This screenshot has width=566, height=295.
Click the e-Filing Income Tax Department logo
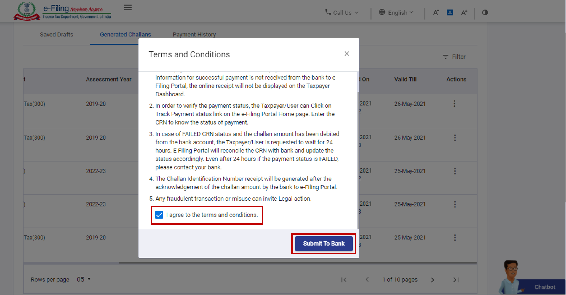tap(62, 12)
